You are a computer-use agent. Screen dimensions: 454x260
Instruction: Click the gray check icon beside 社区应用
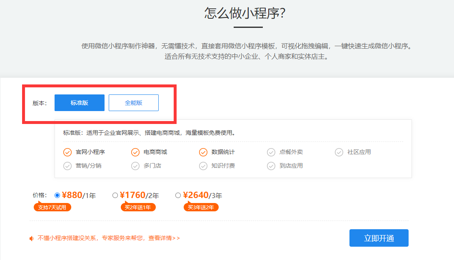(x=339, y=152)
